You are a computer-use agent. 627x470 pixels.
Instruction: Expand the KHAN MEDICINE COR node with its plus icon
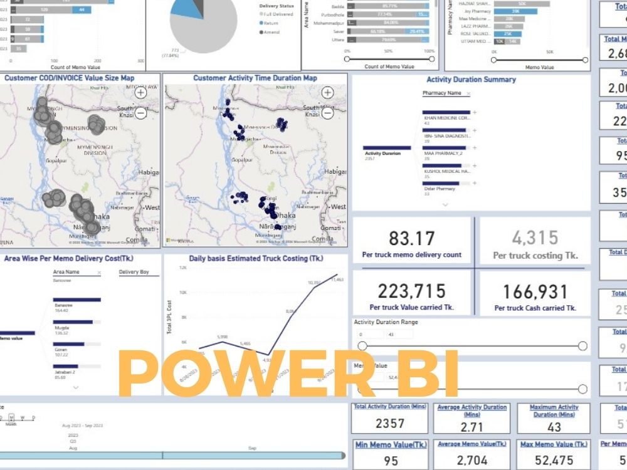coord(474,112)
